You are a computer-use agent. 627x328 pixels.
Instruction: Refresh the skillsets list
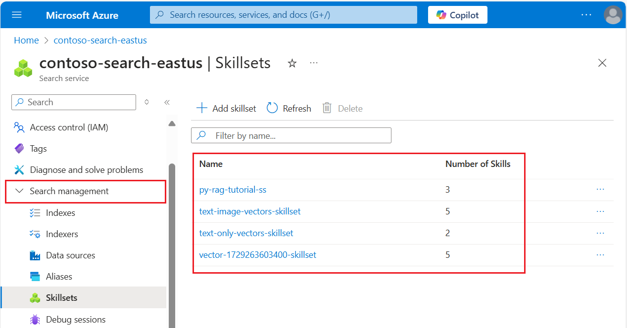click(x=289, y=108)
